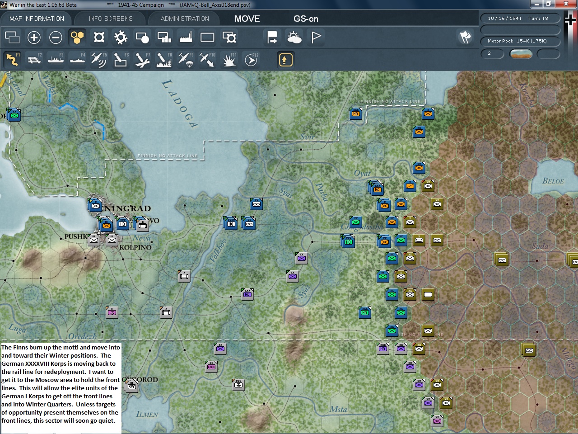Open the MAP INFORMATION tab
This screenshot has height=434, width=578.
tap(37, 19)
